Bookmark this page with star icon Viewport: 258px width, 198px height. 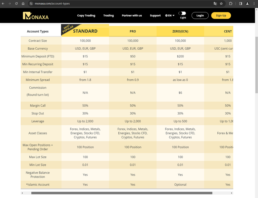(x=221, y=4)
